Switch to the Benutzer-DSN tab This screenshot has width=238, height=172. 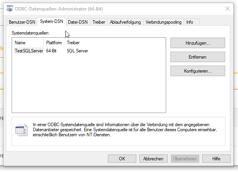(x=22, y=22)
